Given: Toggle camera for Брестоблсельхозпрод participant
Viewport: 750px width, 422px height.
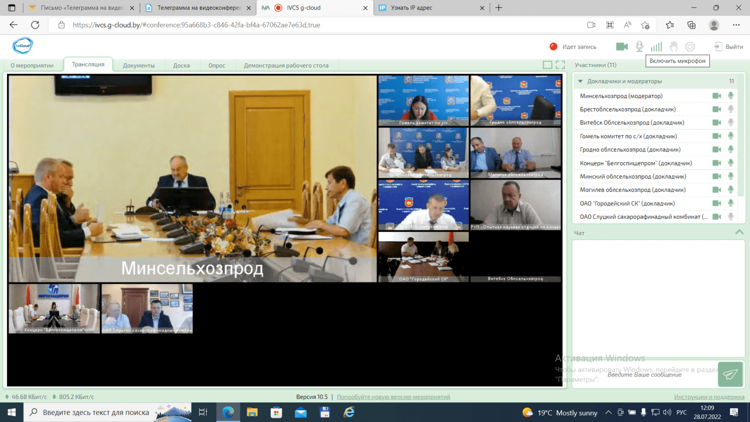Looking at the screenshot, I should point(717,109).
